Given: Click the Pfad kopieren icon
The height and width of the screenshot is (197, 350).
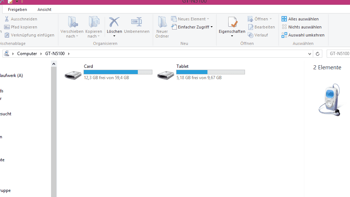Looking at the screenshot, I should tap(7, 27).
